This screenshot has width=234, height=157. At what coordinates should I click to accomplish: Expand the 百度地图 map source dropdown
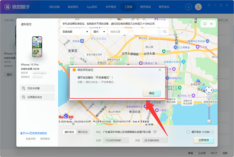[75, 32]
